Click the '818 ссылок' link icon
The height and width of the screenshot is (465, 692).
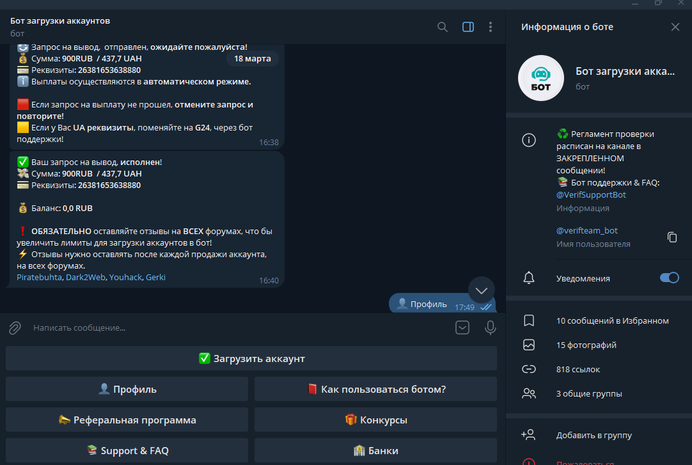[528, 369]
